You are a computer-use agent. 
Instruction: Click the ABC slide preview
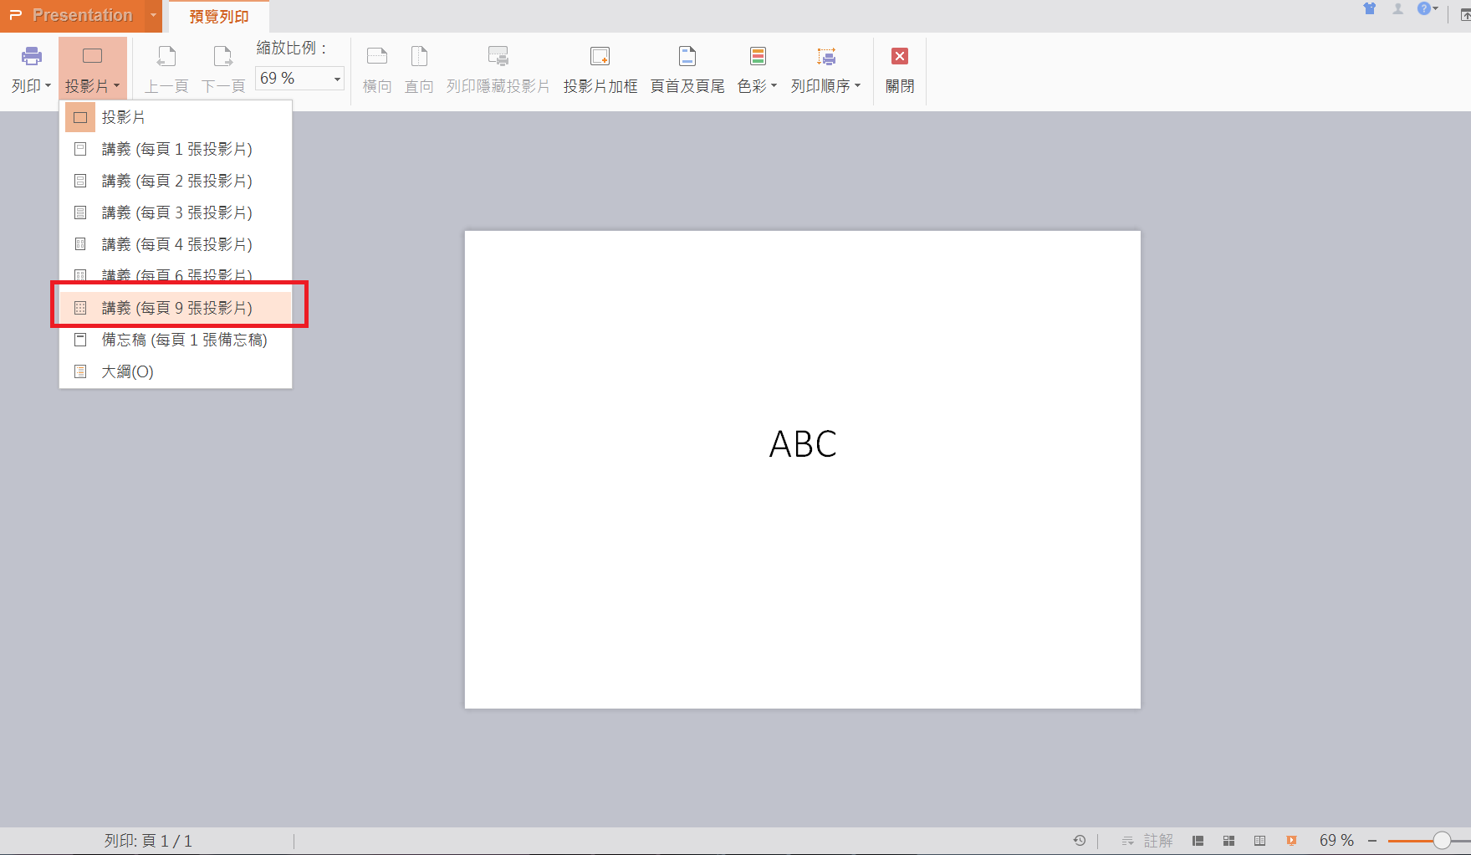(803, 469)
